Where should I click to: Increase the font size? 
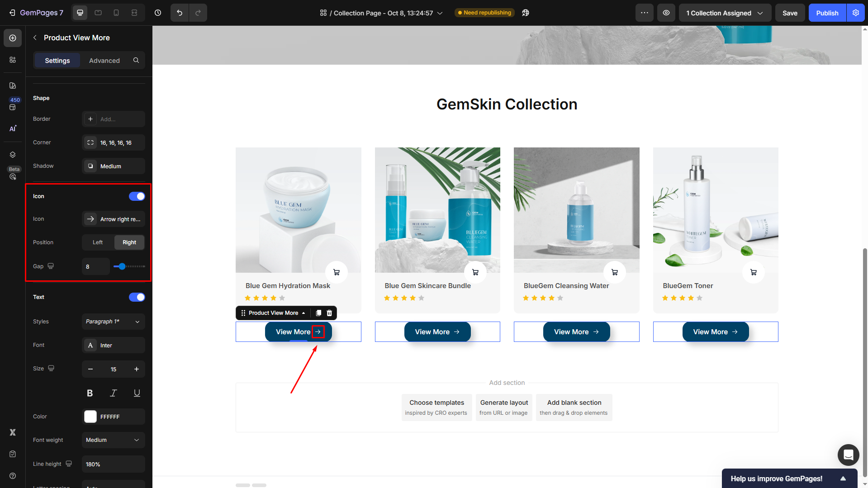137,369
